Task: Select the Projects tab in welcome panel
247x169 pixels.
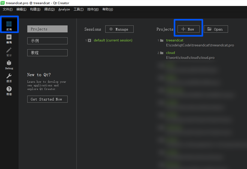Action: [47, 29]
